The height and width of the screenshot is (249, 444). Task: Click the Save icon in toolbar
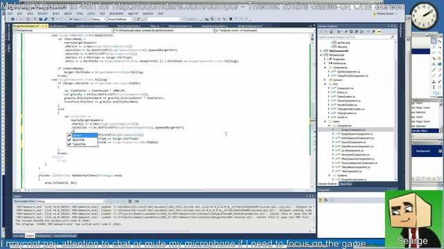[x=40, y=19]
